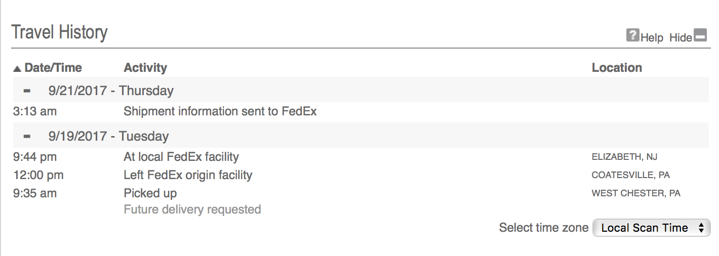
Task: Click the Help link text
Action: coord(652,37)
